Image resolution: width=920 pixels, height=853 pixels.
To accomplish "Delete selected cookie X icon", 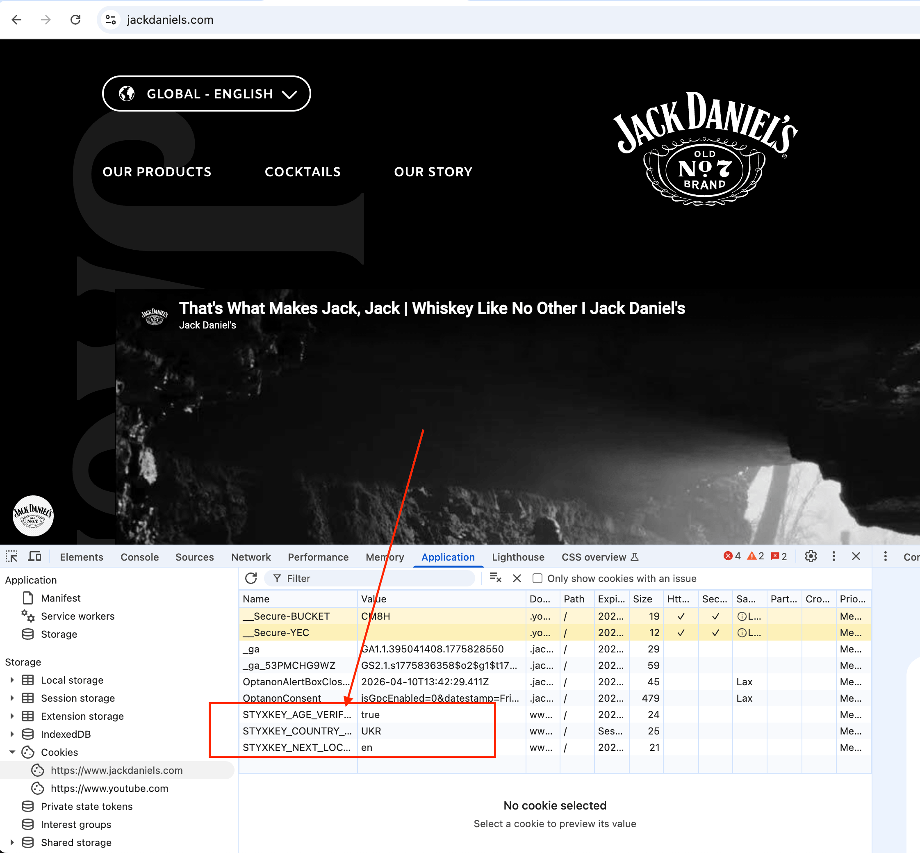I will click(517, 578).
